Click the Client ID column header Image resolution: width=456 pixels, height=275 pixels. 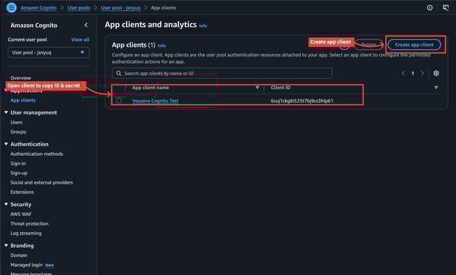click(x=280, y=88)
